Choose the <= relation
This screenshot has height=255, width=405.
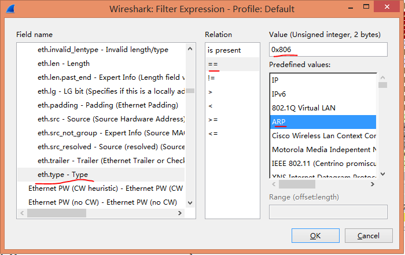tap(233, 134)
